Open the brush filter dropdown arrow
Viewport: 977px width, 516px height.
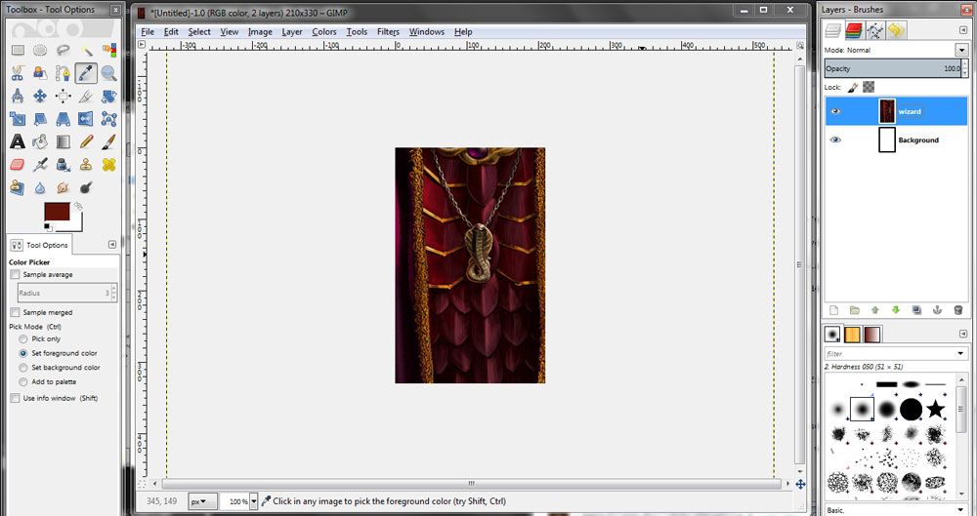961,353
